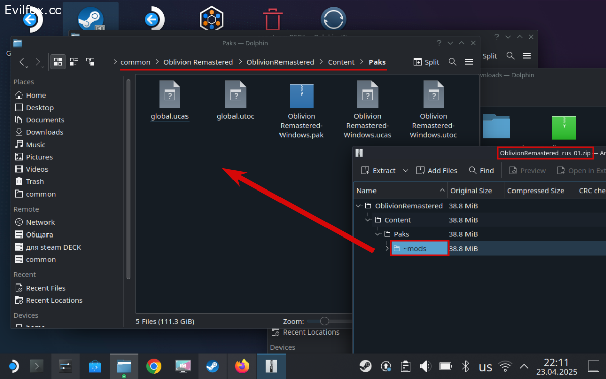
Task: Launch Google Chrome from taskbar
Action: (x=154, y=366)
